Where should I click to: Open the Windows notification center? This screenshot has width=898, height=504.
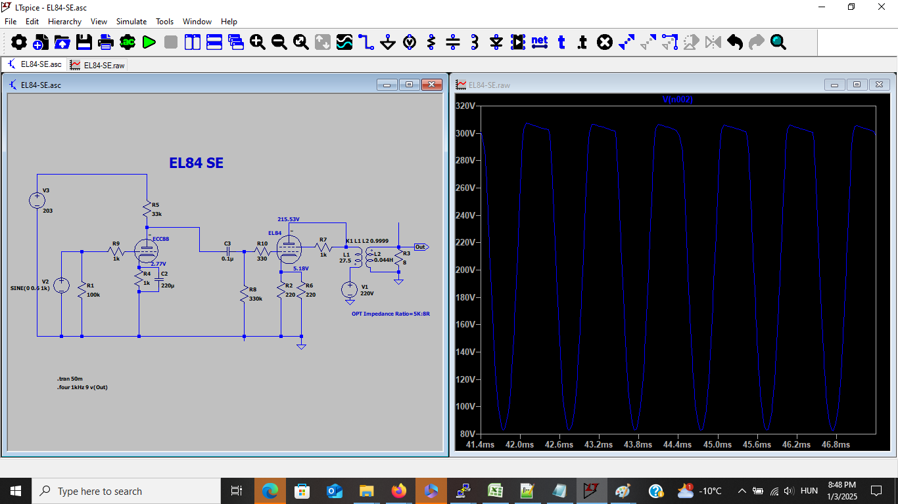coord(876,491)
